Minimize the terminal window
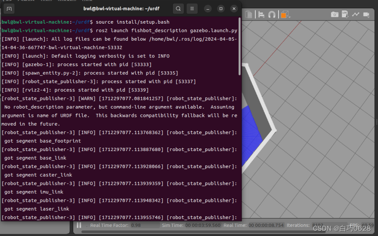 (207, 9)
